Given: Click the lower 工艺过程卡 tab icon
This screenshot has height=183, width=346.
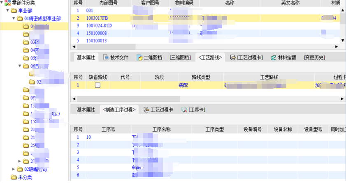Looking at the screenshot, I should [x=146, y=110].
